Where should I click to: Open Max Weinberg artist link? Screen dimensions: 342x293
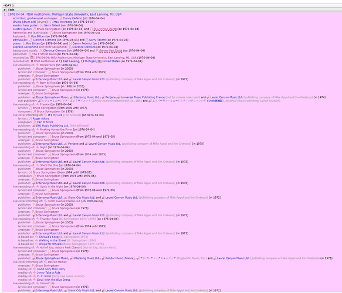pos(63,22)
